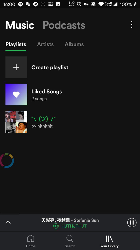This screenshot has height=250, width=140.
Task: Tap the Create playlist label
Action: (50, 68)
